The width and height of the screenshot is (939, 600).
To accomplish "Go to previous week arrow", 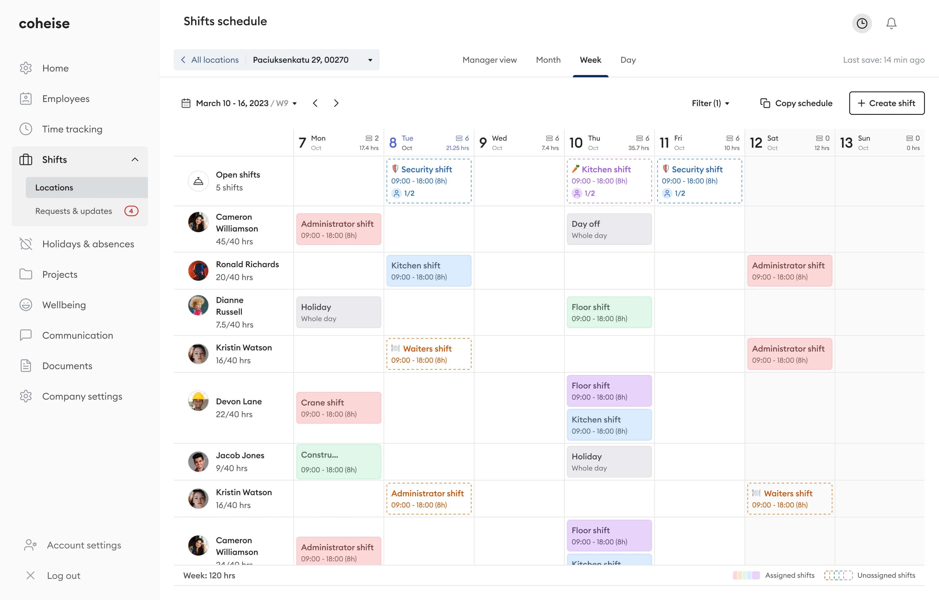I will [315, 103].
